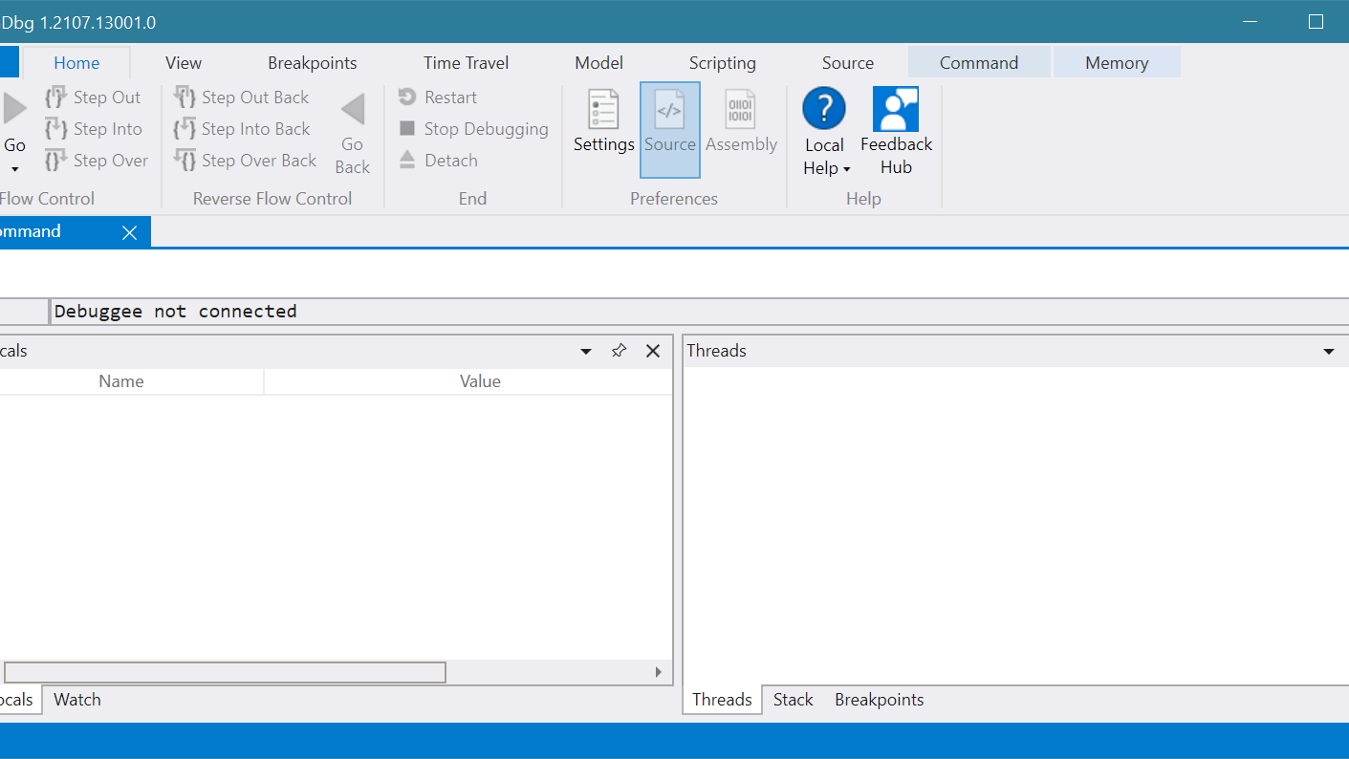The width and height of the screenshot is (1349, 759).
Task: Click the Value column header
Action: (x=480, y=381)
